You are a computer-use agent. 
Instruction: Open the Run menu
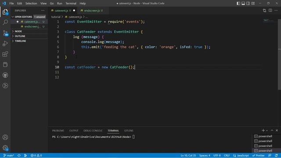pos(60,4)
